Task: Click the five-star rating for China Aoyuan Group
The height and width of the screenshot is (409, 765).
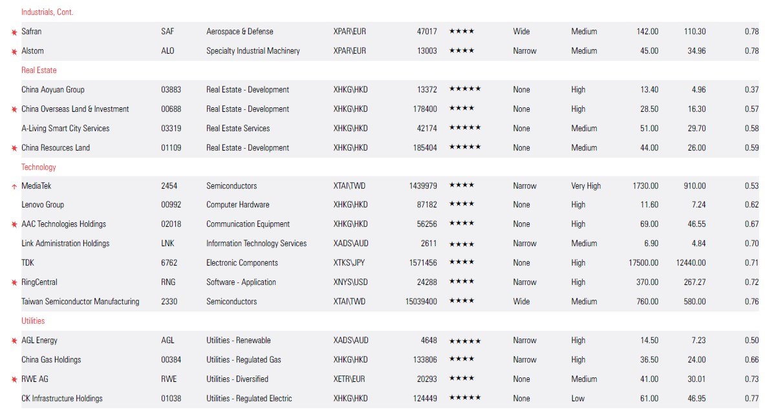Action: tap(464, 89)
